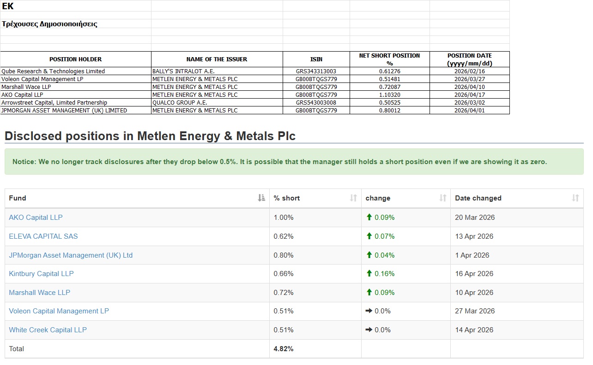The width and height of the screenshot is (593, 365).
Task: Select the NAME OF THE ISSUER header
Action: (x=217, y=59)
